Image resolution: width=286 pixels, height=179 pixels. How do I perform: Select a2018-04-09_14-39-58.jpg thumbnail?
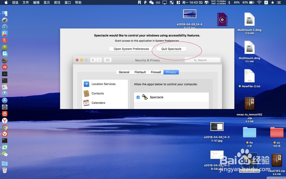(x=217, y=155)
